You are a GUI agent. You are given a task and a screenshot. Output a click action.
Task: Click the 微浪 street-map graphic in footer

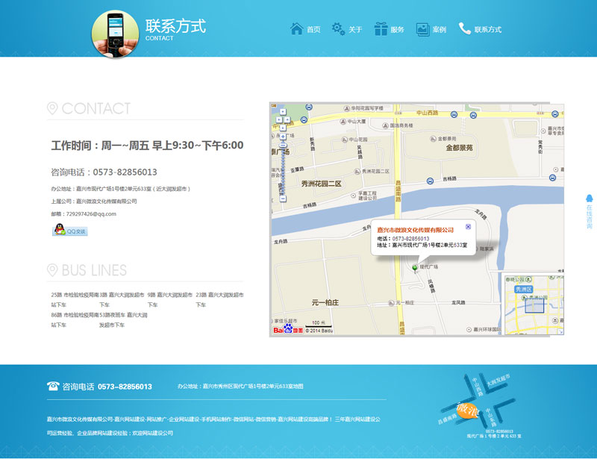click(x=481, y=406)
